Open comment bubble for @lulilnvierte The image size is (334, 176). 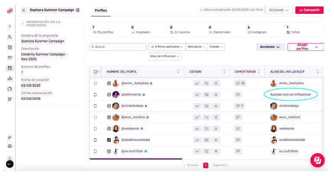(x=238, y=94)
